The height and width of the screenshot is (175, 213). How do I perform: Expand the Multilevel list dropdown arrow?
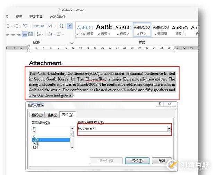(x=29, y=26)
